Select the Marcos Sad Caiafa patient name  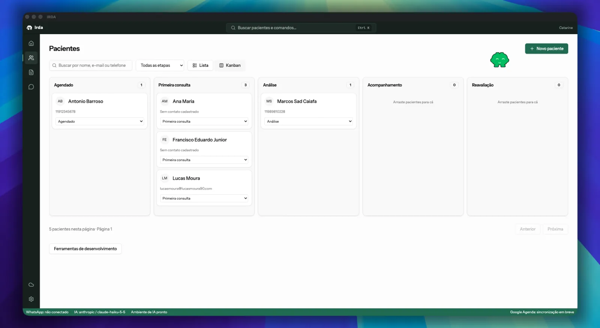click(297, 101)
